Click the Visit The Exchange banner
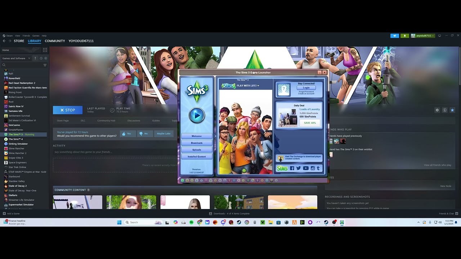Screen dimensions: 461x259 click(299, 158)
